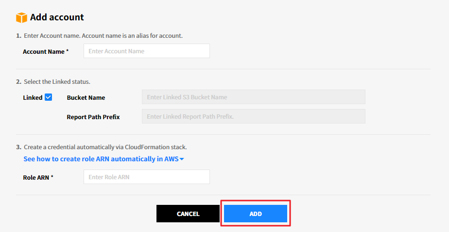Click the required asterisk beside Account Name
The image size is (449, 232).
click(68, 51)
